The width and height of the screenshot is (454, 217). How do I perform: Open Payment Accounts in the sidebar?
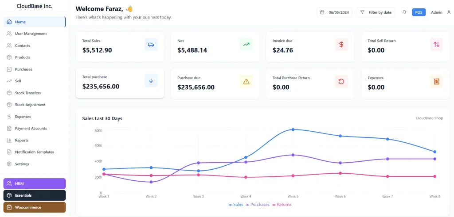pyautogui.click(x=35, y=129)
